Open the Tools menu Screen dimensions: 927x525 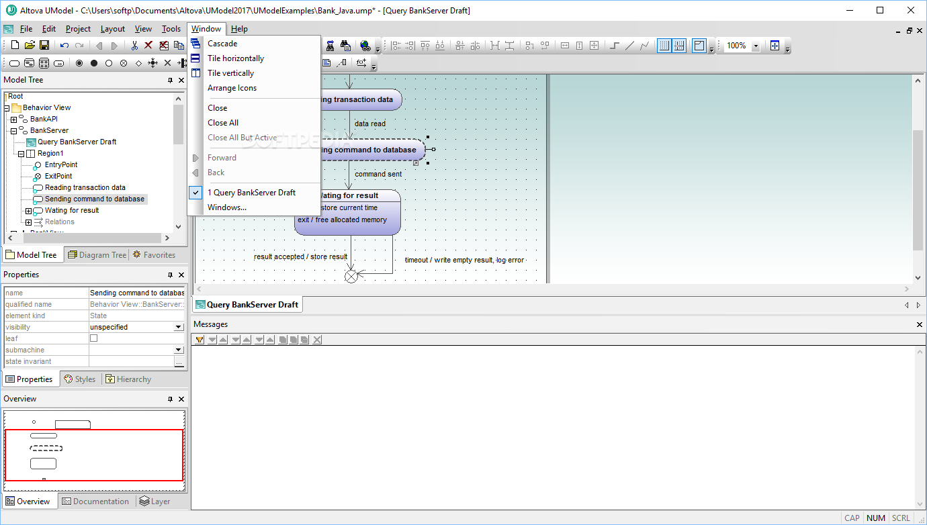(x=171, y=29)
